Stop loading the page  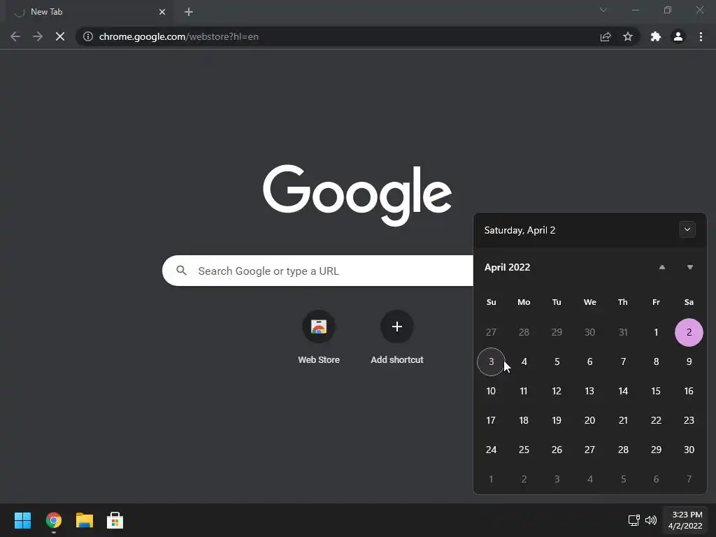[x=60, y=36]
